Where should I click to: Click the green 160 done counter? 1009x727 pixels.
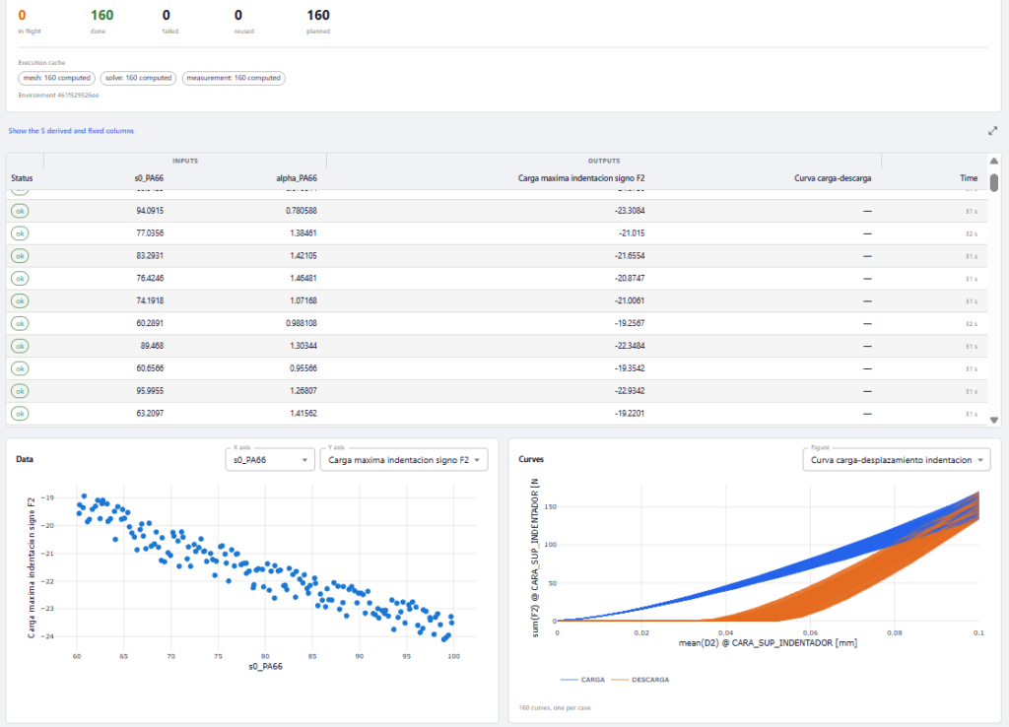point(101,16)
